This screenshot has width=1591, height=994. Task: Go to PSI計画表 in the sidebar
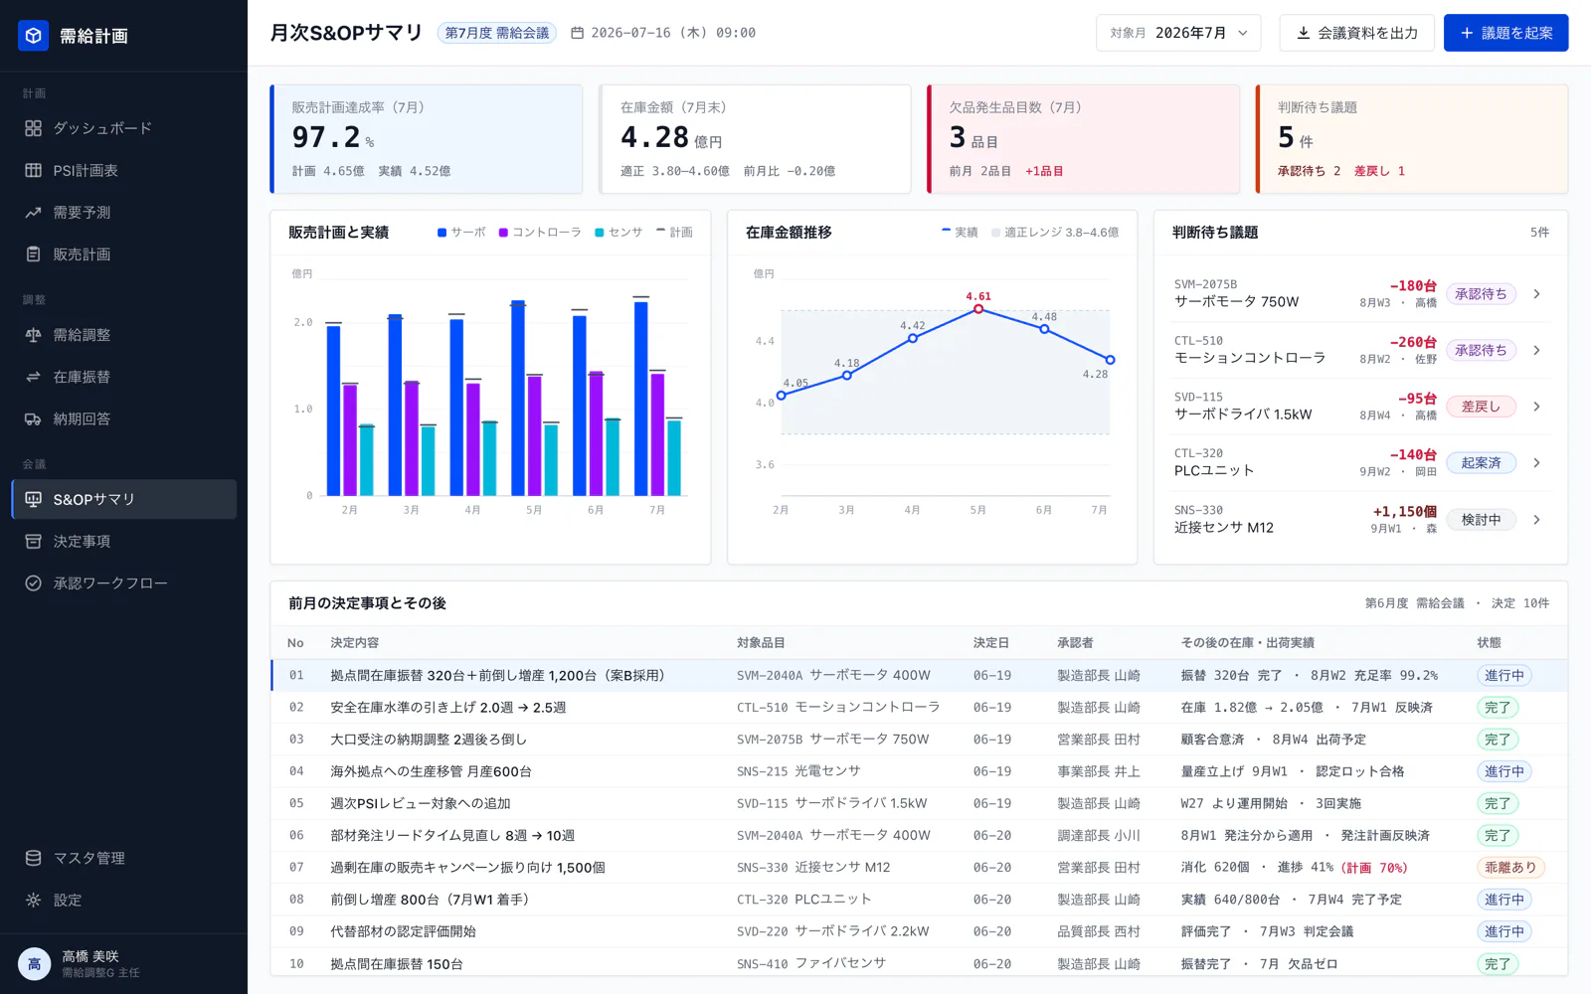pyautogui.click(x=123, y=170)
